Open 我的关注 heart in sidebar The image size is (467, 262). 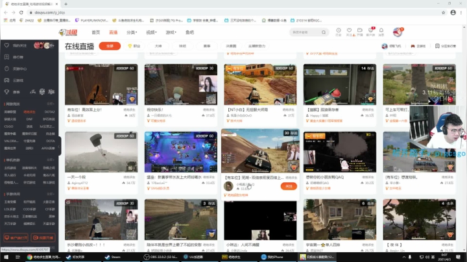tap(7, 45)
